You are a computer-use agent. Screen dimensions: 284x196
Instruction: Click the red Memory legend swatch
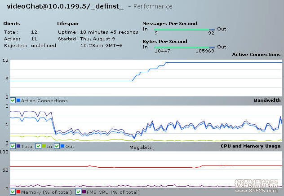point(18,192)
